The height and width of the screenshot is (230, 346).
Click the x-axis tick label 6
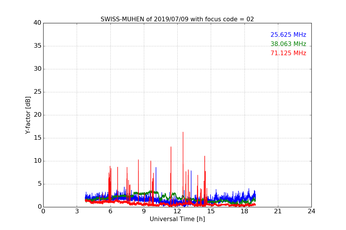pyautogui.click(x=110, y=211)
